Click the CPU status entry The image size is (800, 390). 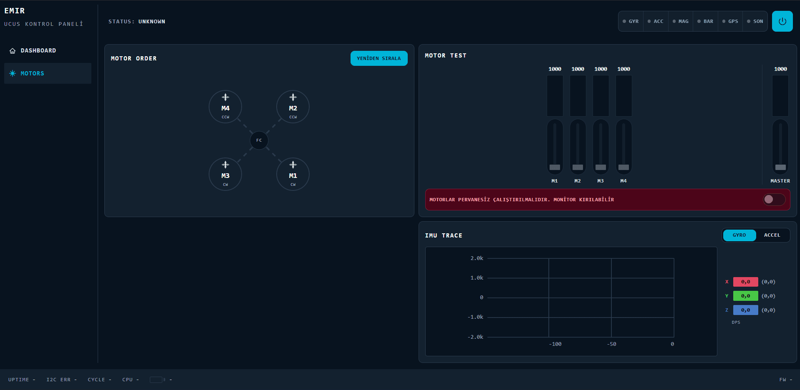point(131,380)
